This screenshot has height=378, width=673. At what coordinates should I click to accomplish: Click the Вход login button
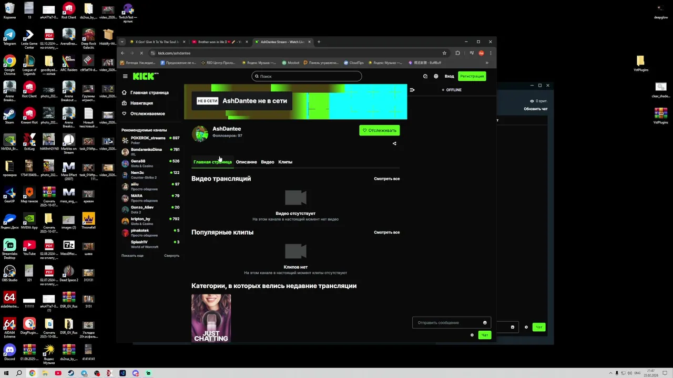(x=449, y=76)
